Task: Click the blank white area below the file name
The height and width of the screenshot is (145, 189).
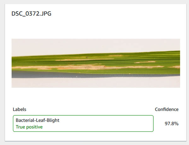Action: 96,28
